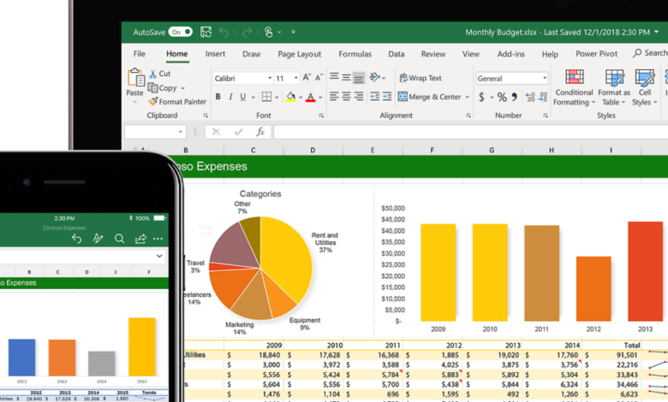Click Increase Font Size icon
The image size is (668, 402).
click(307, 78)
